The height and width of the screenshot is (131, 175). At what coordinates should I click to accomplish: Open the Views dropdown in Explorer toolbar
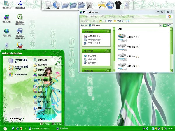(x=128, y=21)
